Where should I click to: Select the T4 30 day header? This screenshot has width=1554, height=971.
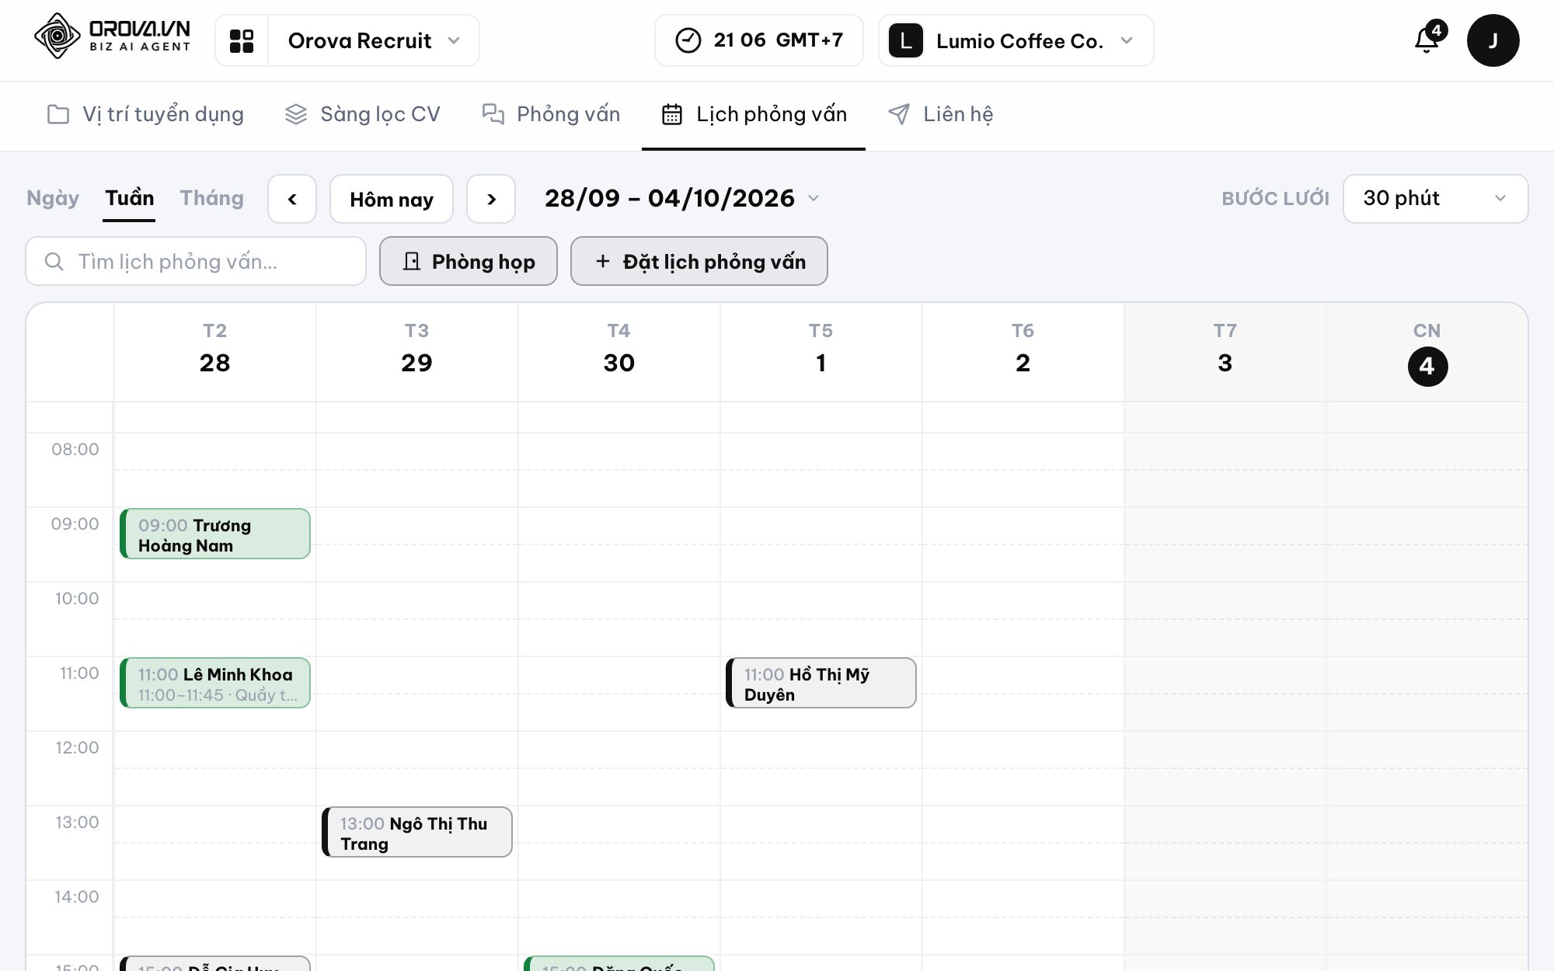click(x=619, y=351)
